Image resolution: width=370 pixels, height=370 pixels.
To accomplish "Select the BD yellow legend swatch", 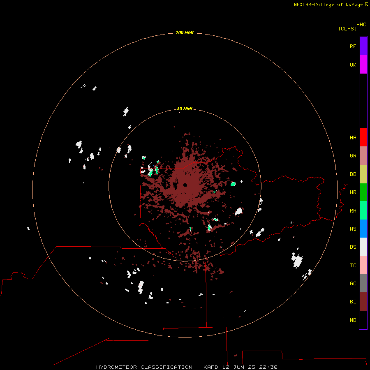I will [x=363, y=174].
